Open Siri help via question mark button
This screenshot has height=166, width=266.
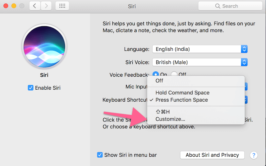pyautogui.click(x=253, y=155)
